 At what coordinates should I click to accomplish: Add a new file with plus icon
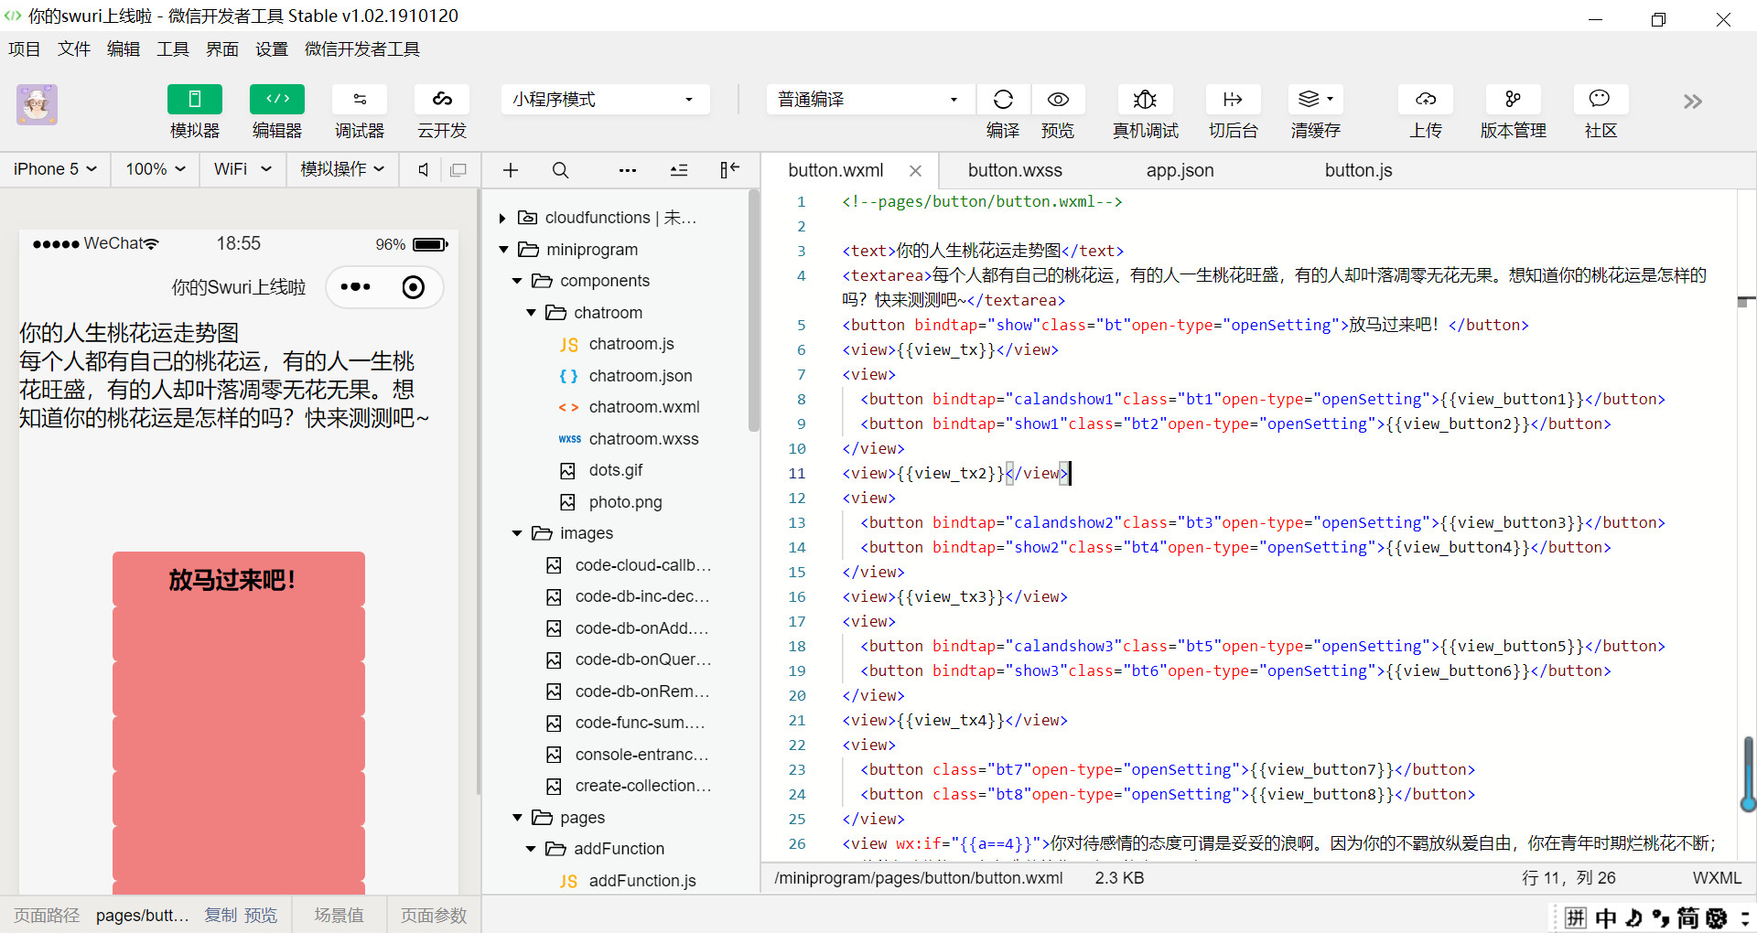pos(511,170)
